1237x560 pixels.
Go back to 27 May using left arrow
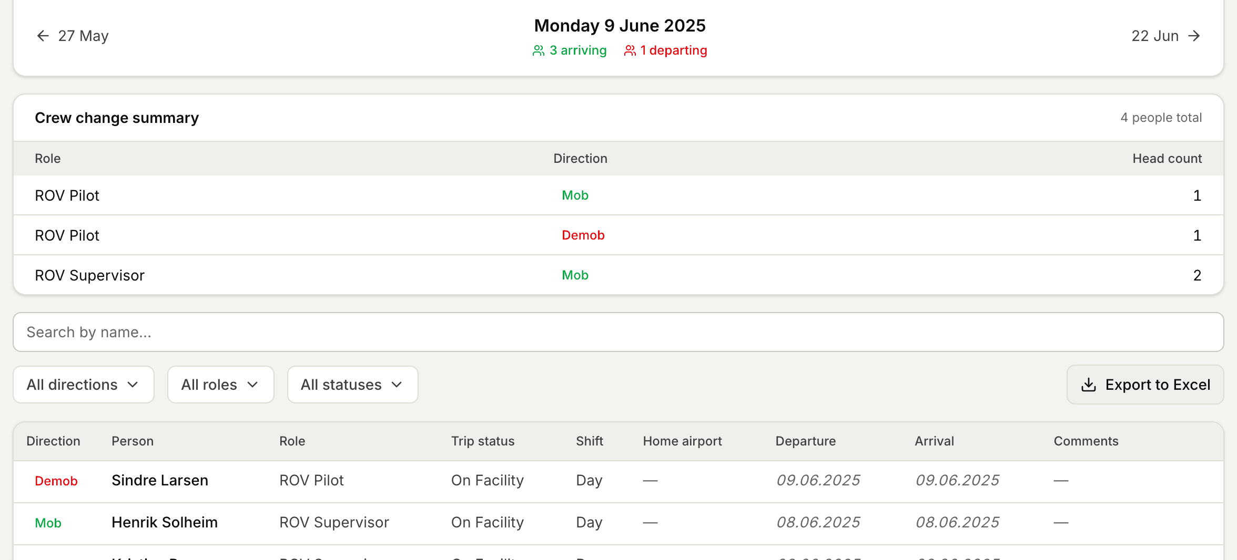pyautogui.click(x=43, y=36)
